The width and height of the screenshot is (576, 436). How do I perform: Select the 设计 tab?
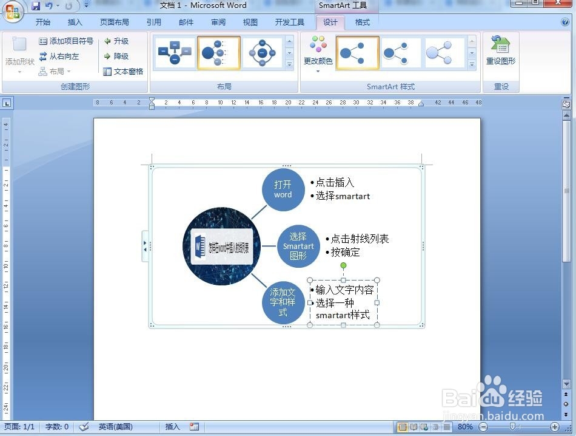click(330, 22)
